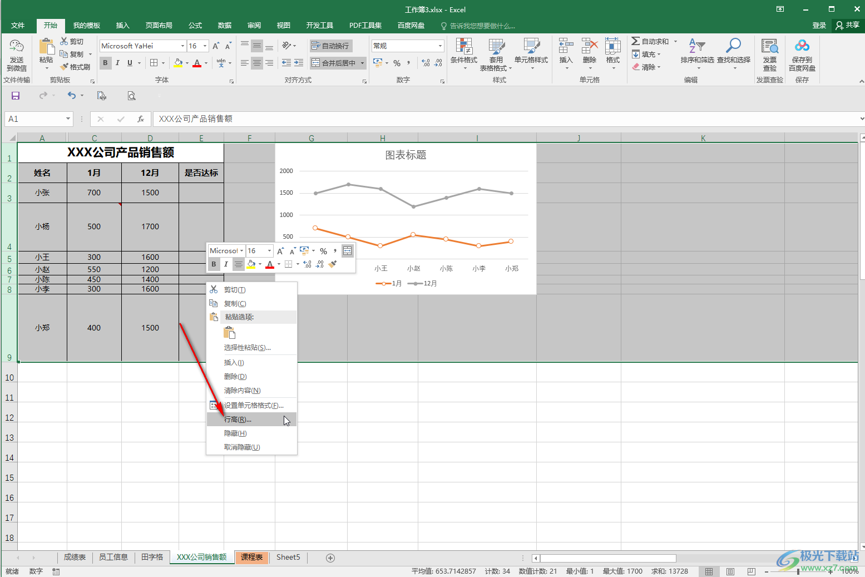
Task: Toggle Wrap Text button in the ribbon
Action: tap(330, 46)
